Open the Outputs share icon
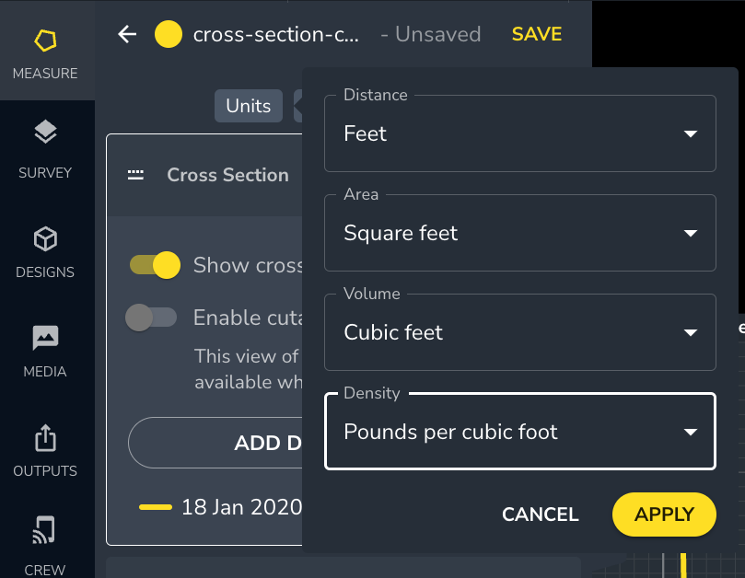This screenshot has width=745, height=578. [x=45, y=438]
